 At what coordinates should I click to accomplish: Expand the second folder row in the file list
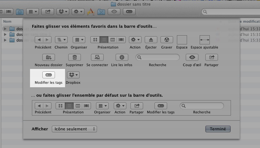coord(5,34)
